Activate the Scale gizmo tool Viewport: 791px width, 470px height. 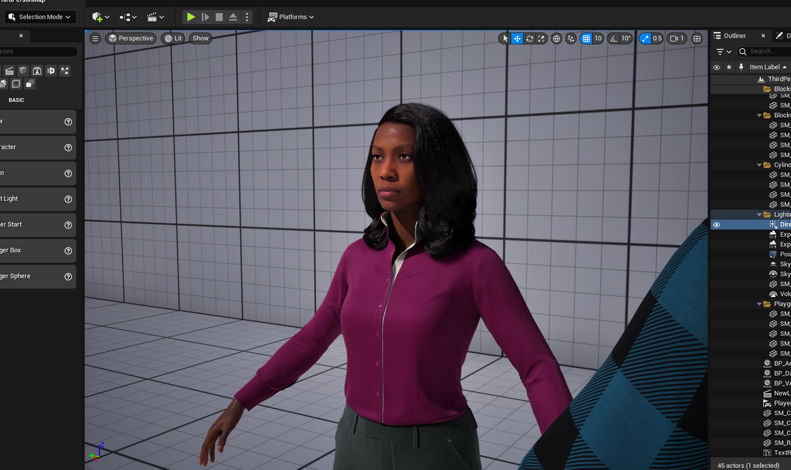pyautogui.click(x=541, y=38)
